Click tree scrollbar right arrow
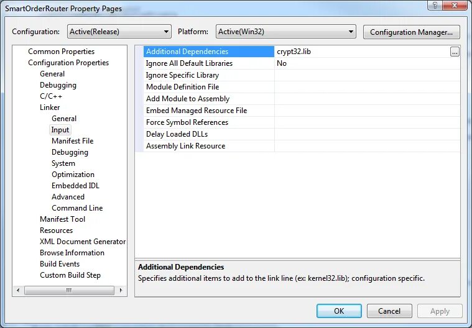This screenshot has height=328, width=472. point(121,290)
